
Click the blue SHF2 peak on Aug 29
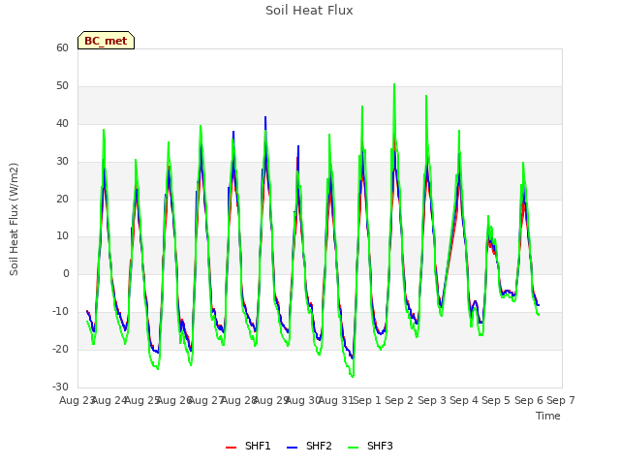265,117
